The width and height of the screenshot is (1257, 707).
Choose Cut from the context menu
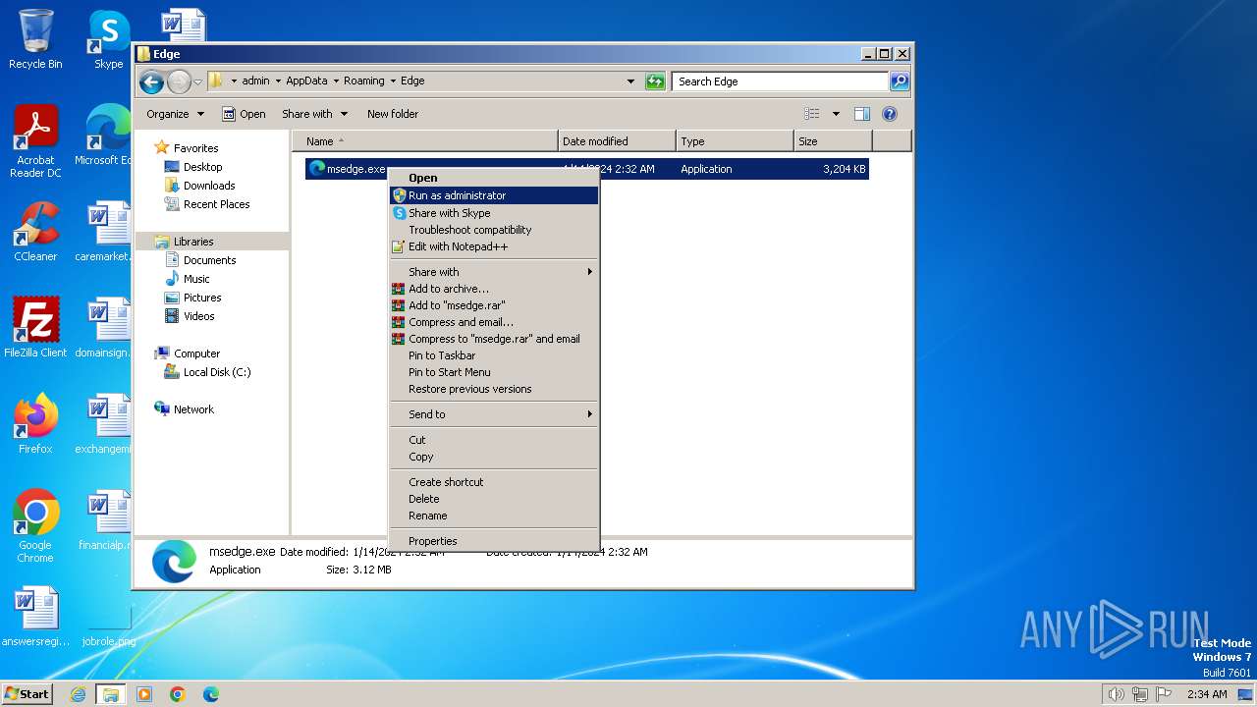494,440
